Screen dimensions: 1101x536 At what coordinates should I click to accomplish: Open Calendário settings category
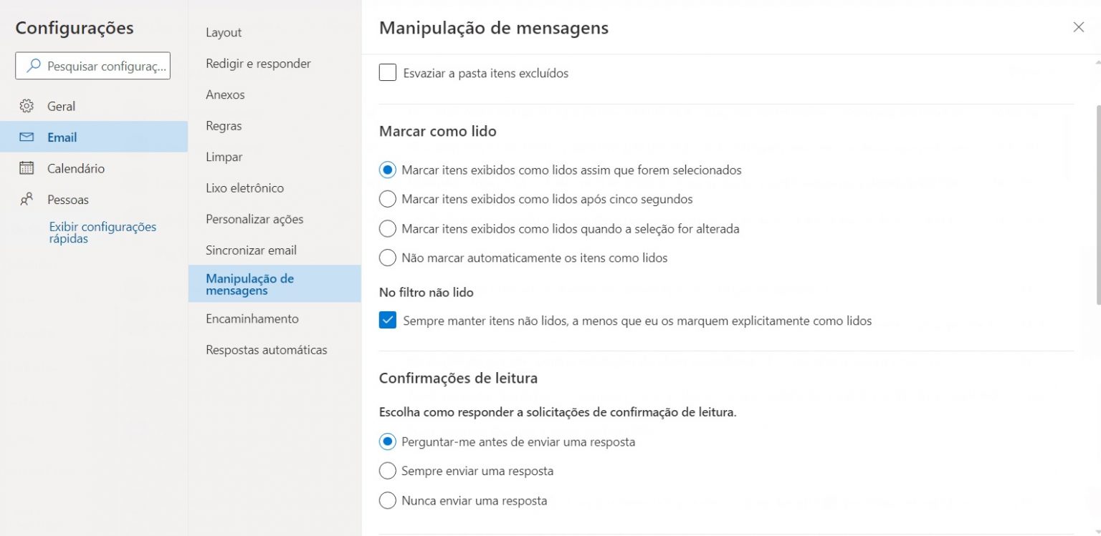coord(94,168)
